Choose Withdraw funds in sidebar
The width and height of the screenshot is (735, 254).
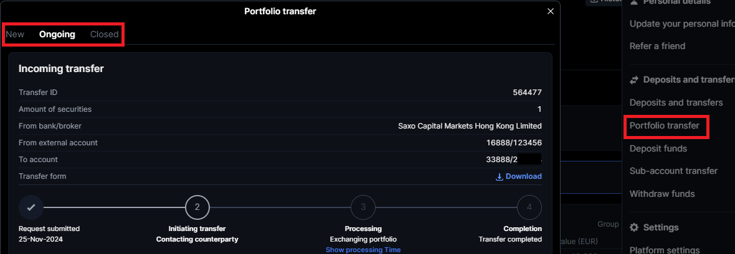(662, 194)
